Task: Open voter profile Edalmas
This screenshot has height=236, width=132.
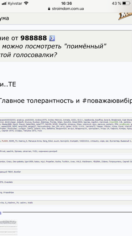Action: point(45,122)
